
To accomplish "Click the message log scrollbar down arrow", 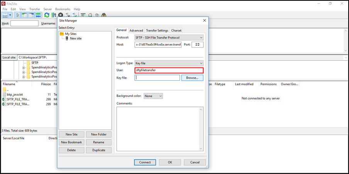I will point(346,50).
